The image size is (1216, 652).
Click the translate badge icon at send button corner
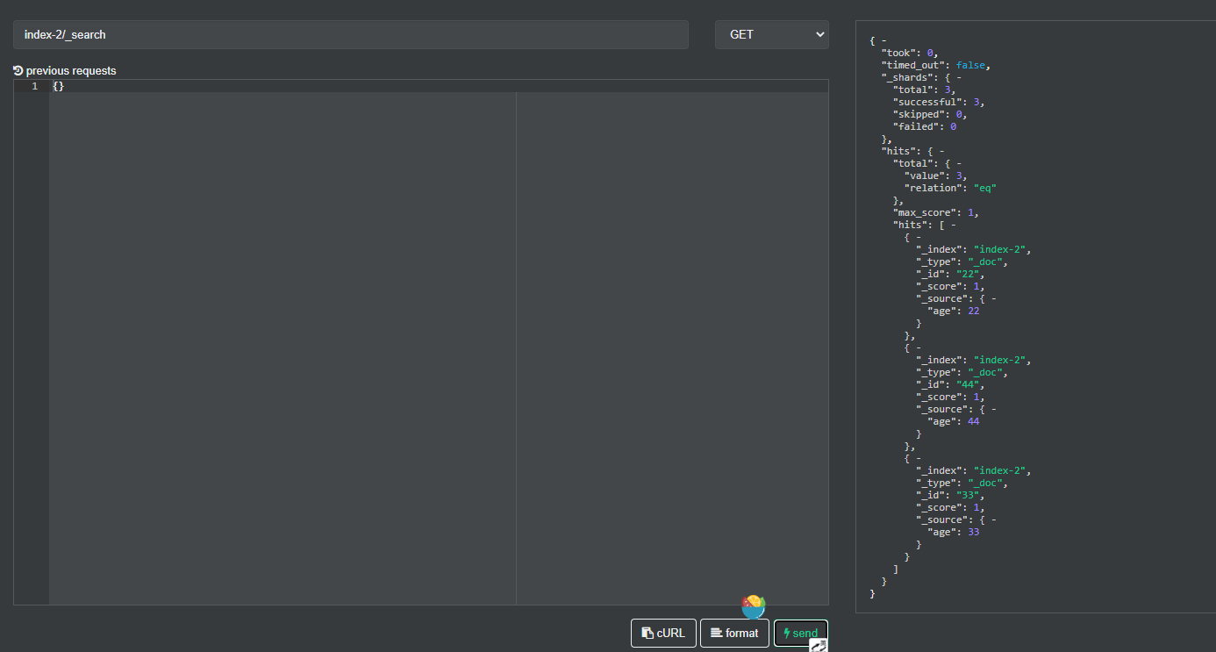819,645
